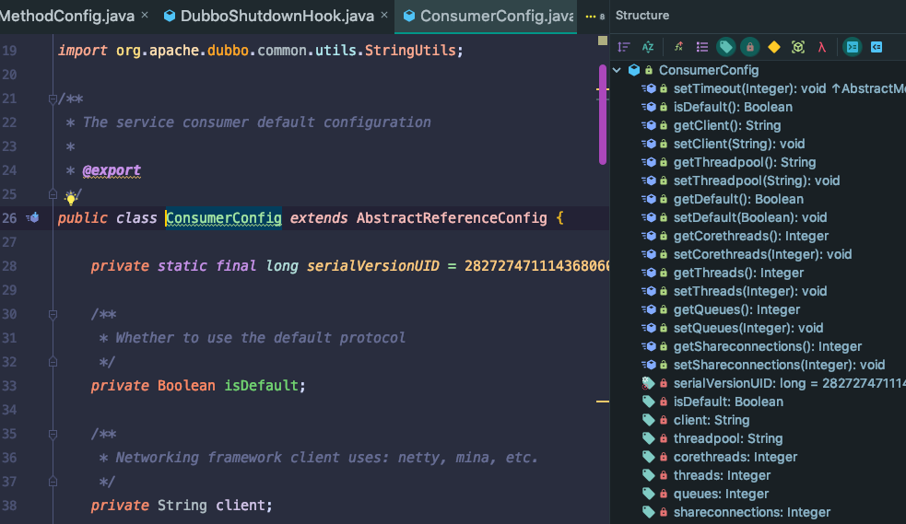Collapse the ConsumerConfig tree node
Screen dimensions: 906x524
pyautogui.click(x=618, y=70)
